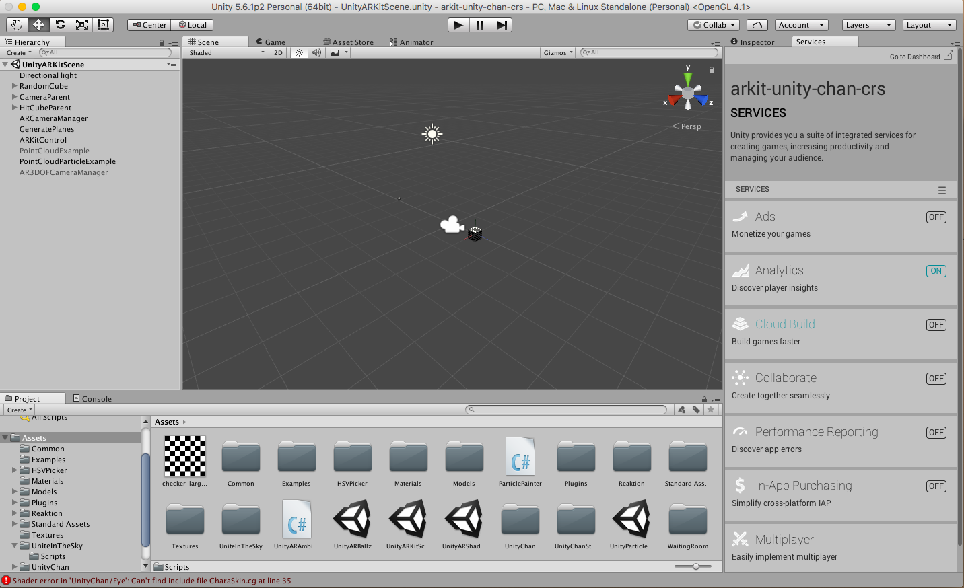Toggle In-App Purchasing OFF switch
The height and width of the screenshot is (588, 964).
[x=936, y=486]
